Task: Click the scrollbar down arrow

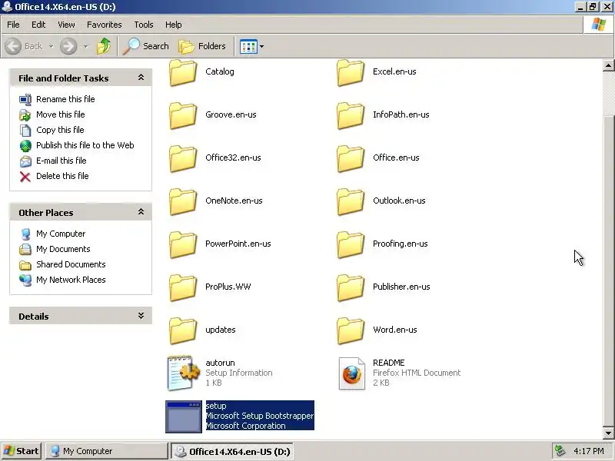Action: 608,433
